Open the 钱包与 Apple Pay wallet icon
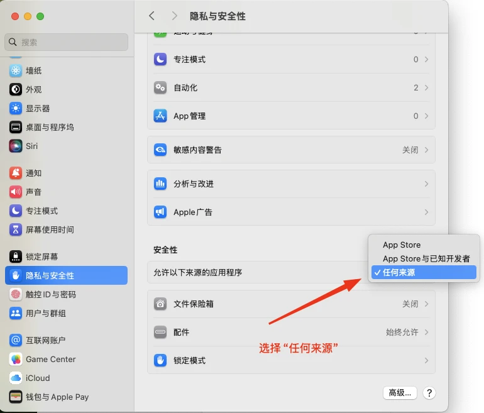This screenshot has width=484, height=413. (x=16, y=397)
